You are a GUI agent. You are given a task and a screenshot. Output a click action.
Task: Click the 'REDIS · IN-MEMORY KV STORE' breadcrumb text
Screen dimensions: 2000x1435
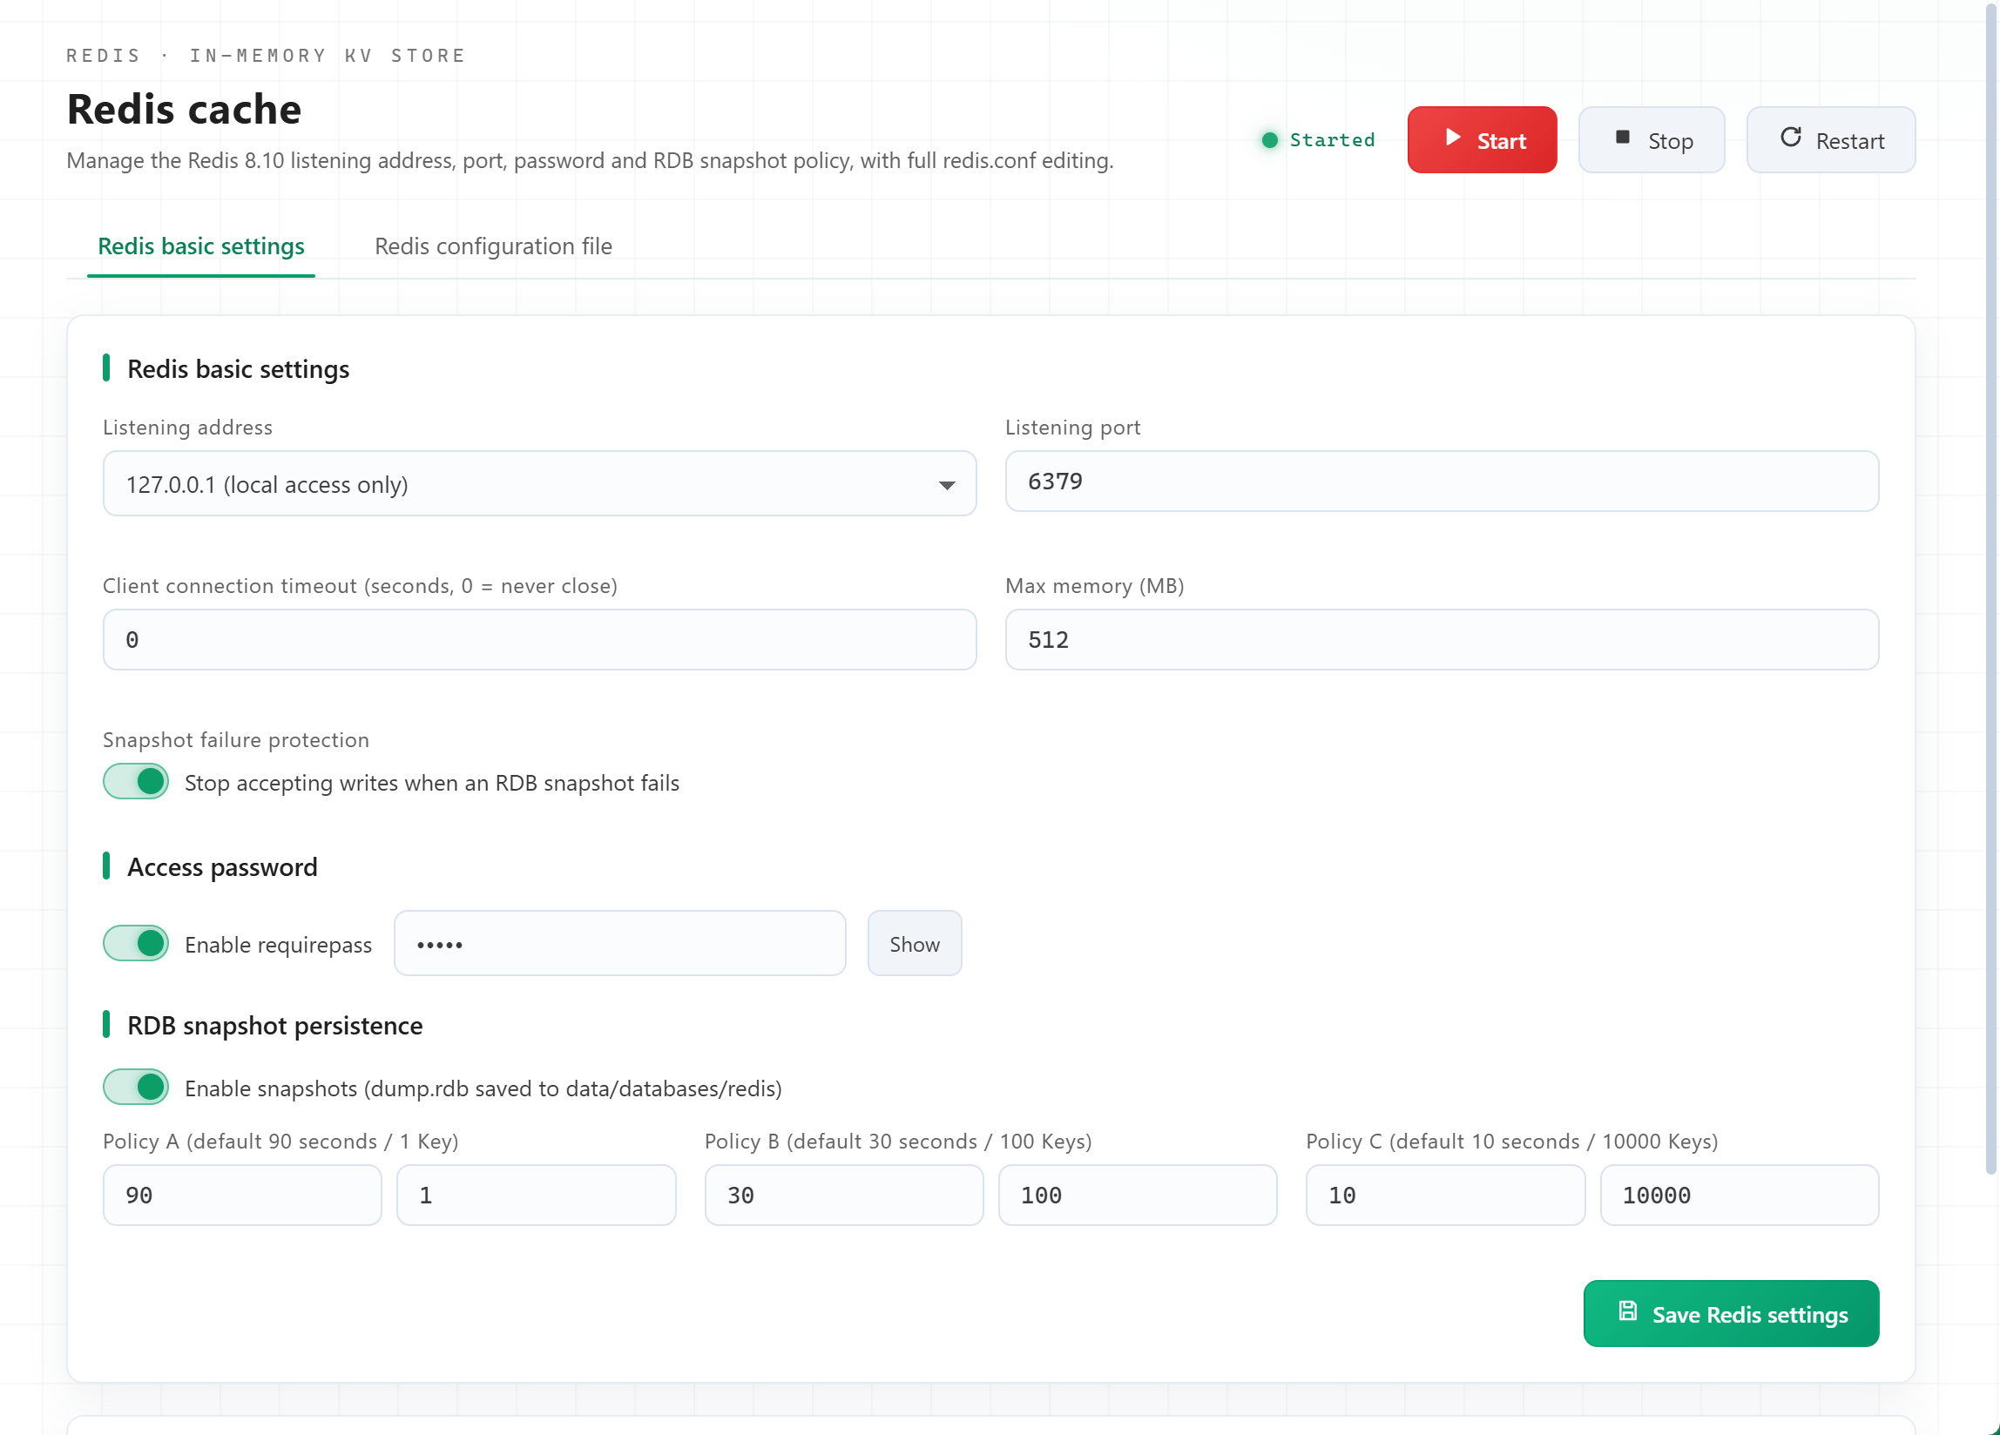coord(267,56)
